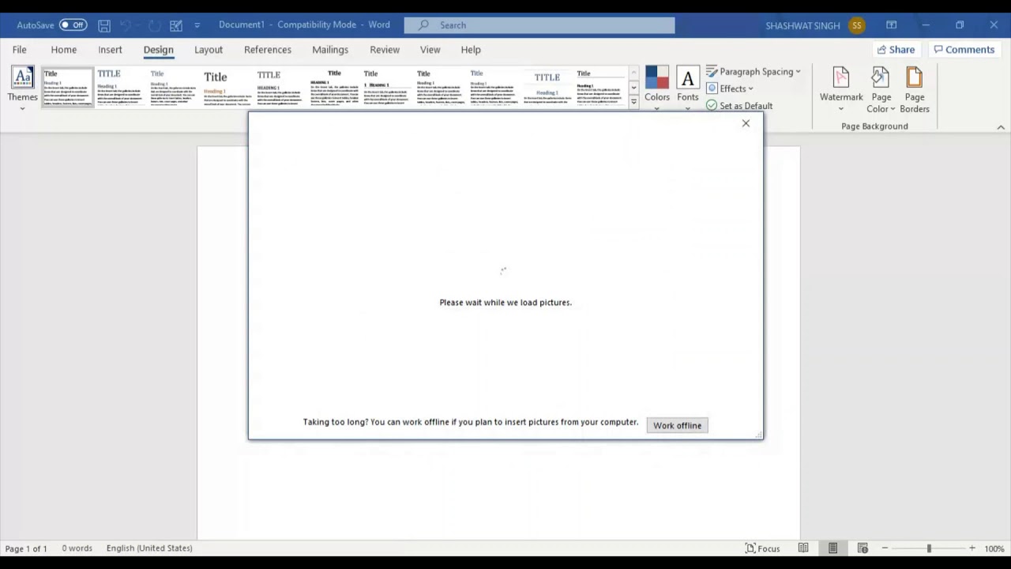The width and height of the screenshot is (1011, 569).
Task: Open the Fonts theme menu
Action: pyautogui.click(x=687, y=89)
